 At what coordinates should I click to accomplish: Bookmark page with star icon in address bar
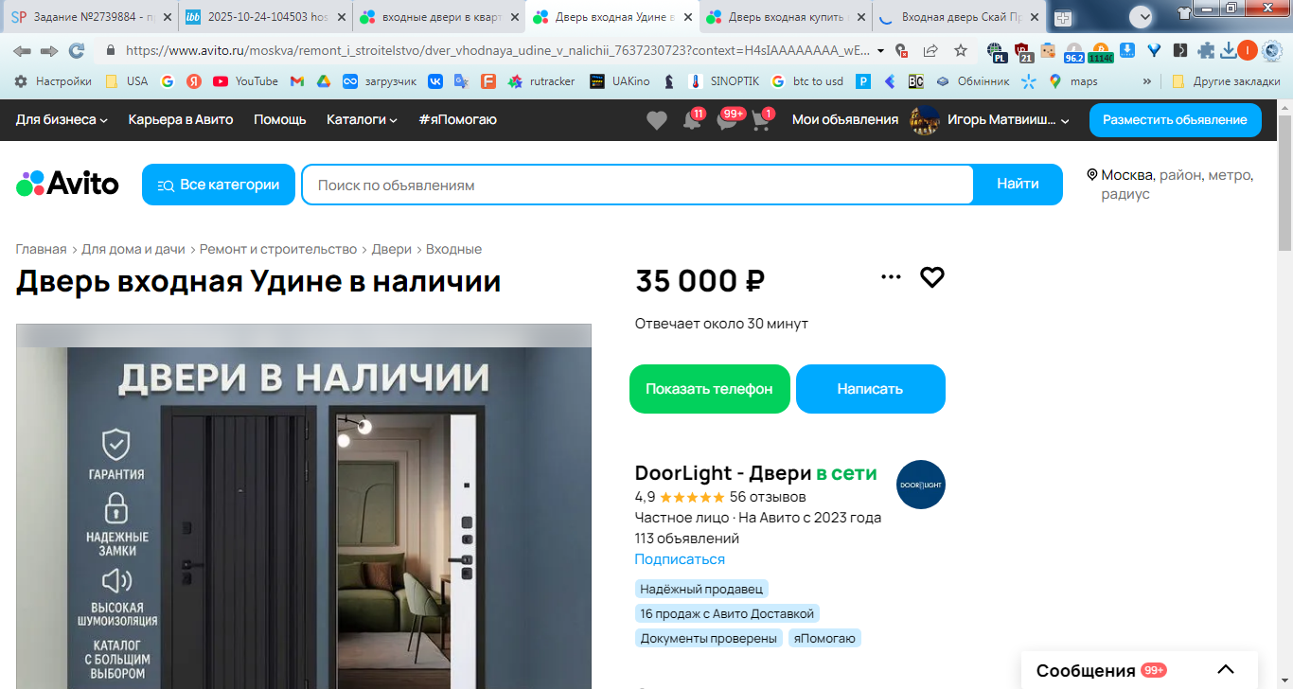click(961, 50)
